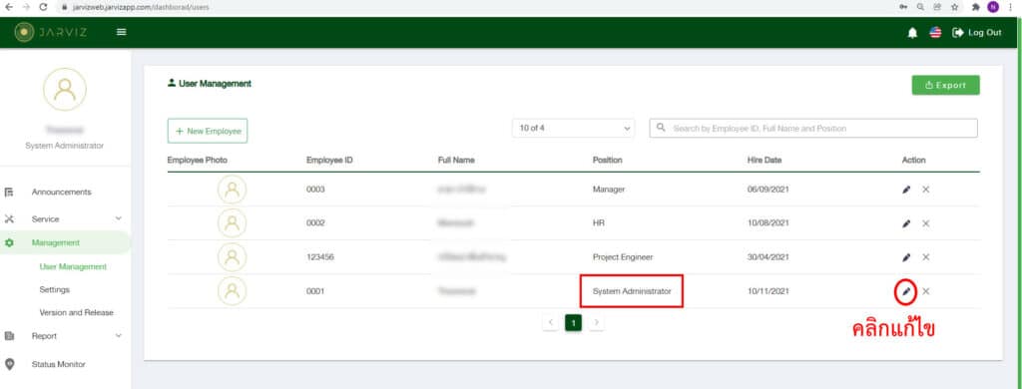The height and width of the screenshot is (389, 1022).
Task: Change language via US flag icon
Action: click(x=935, y=33)
